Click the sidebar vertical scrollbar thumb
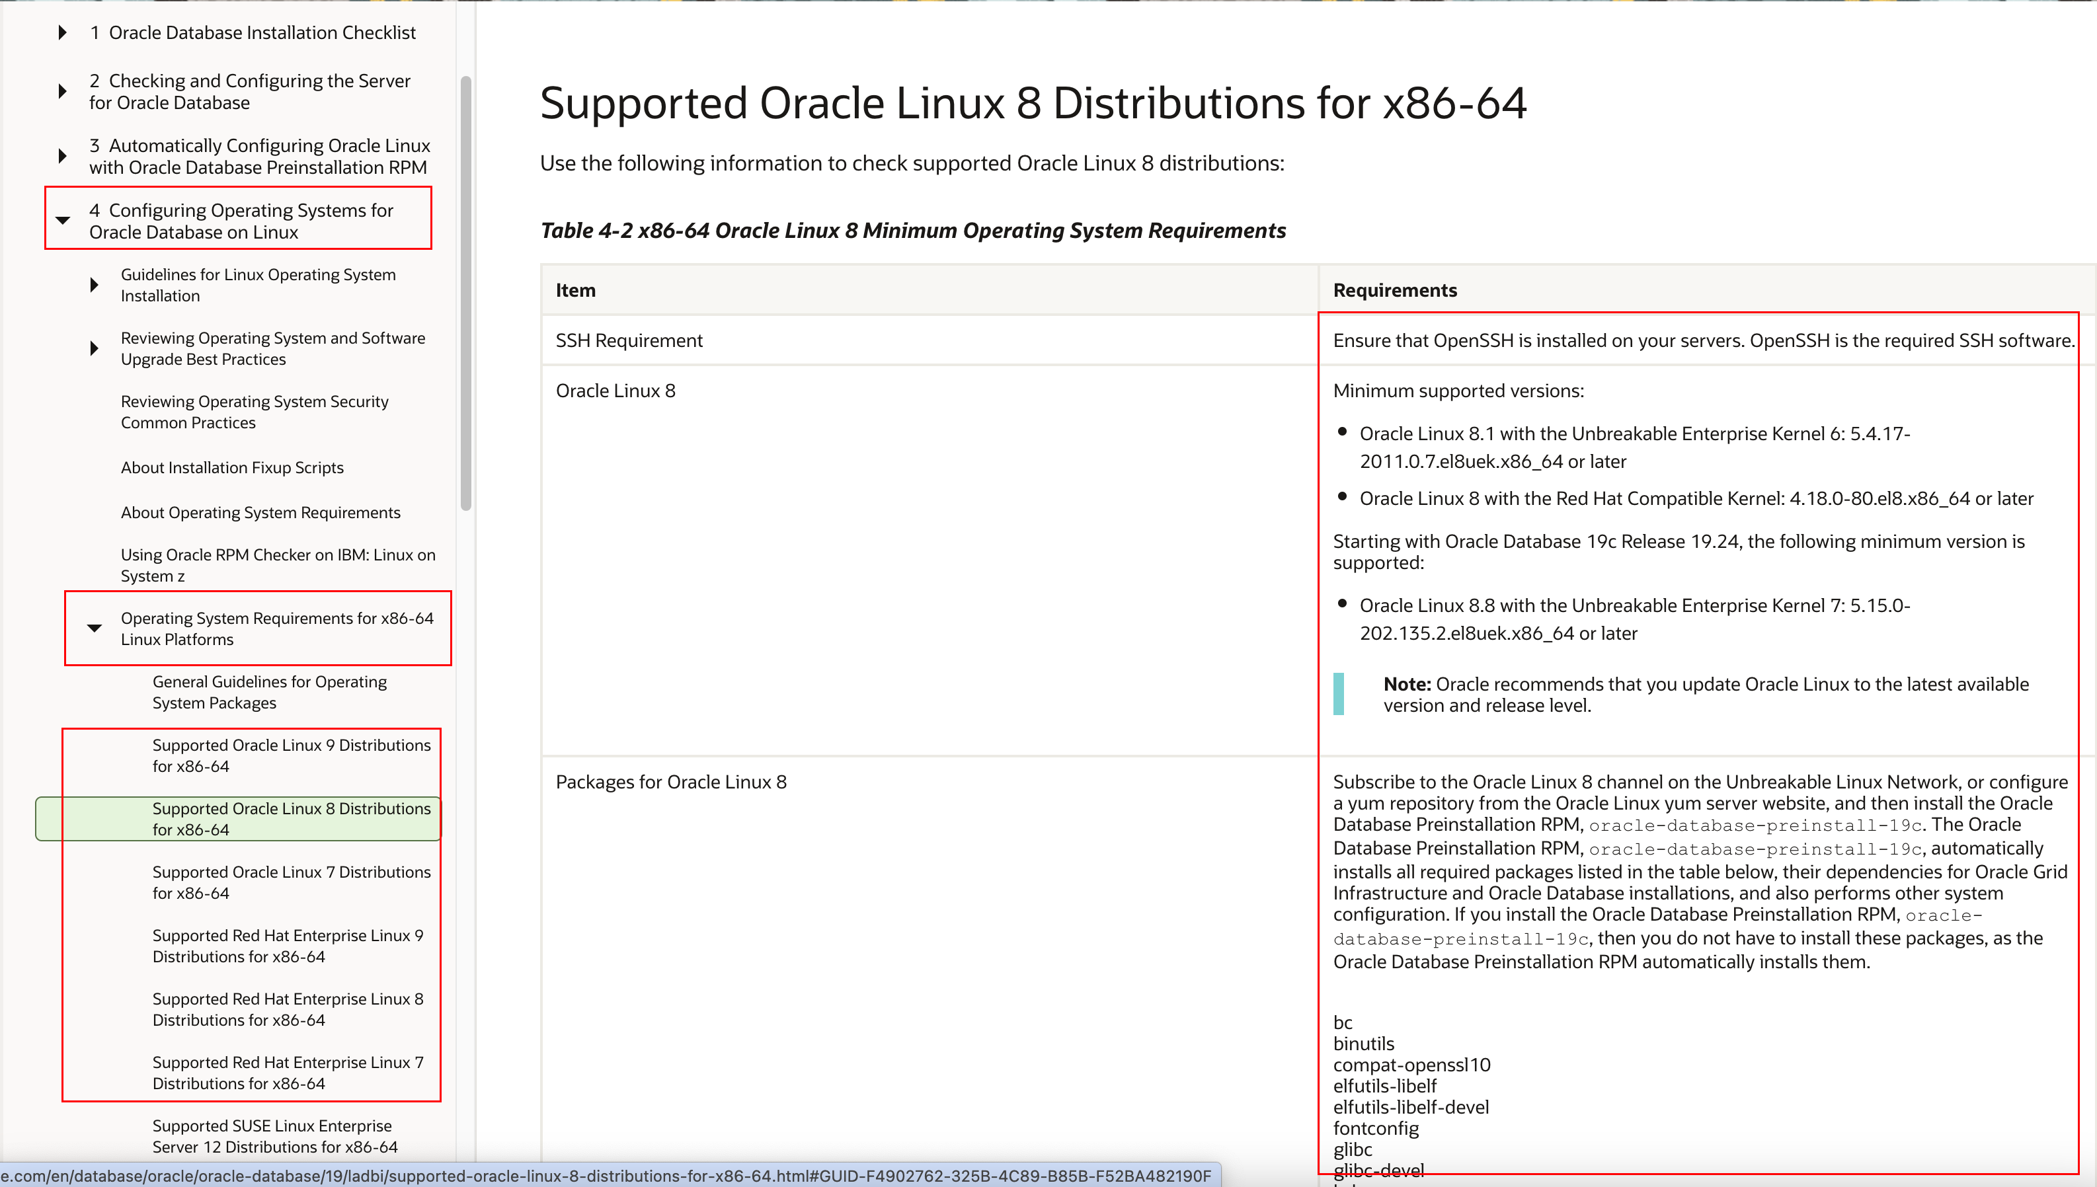The height and width of the screenshot is (1187, 2097). pos(466,293)
